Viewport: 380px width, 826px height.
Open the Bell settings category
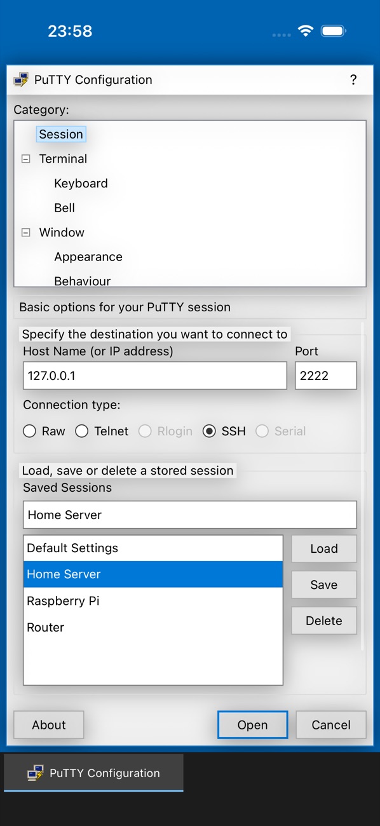click(64, 208)
